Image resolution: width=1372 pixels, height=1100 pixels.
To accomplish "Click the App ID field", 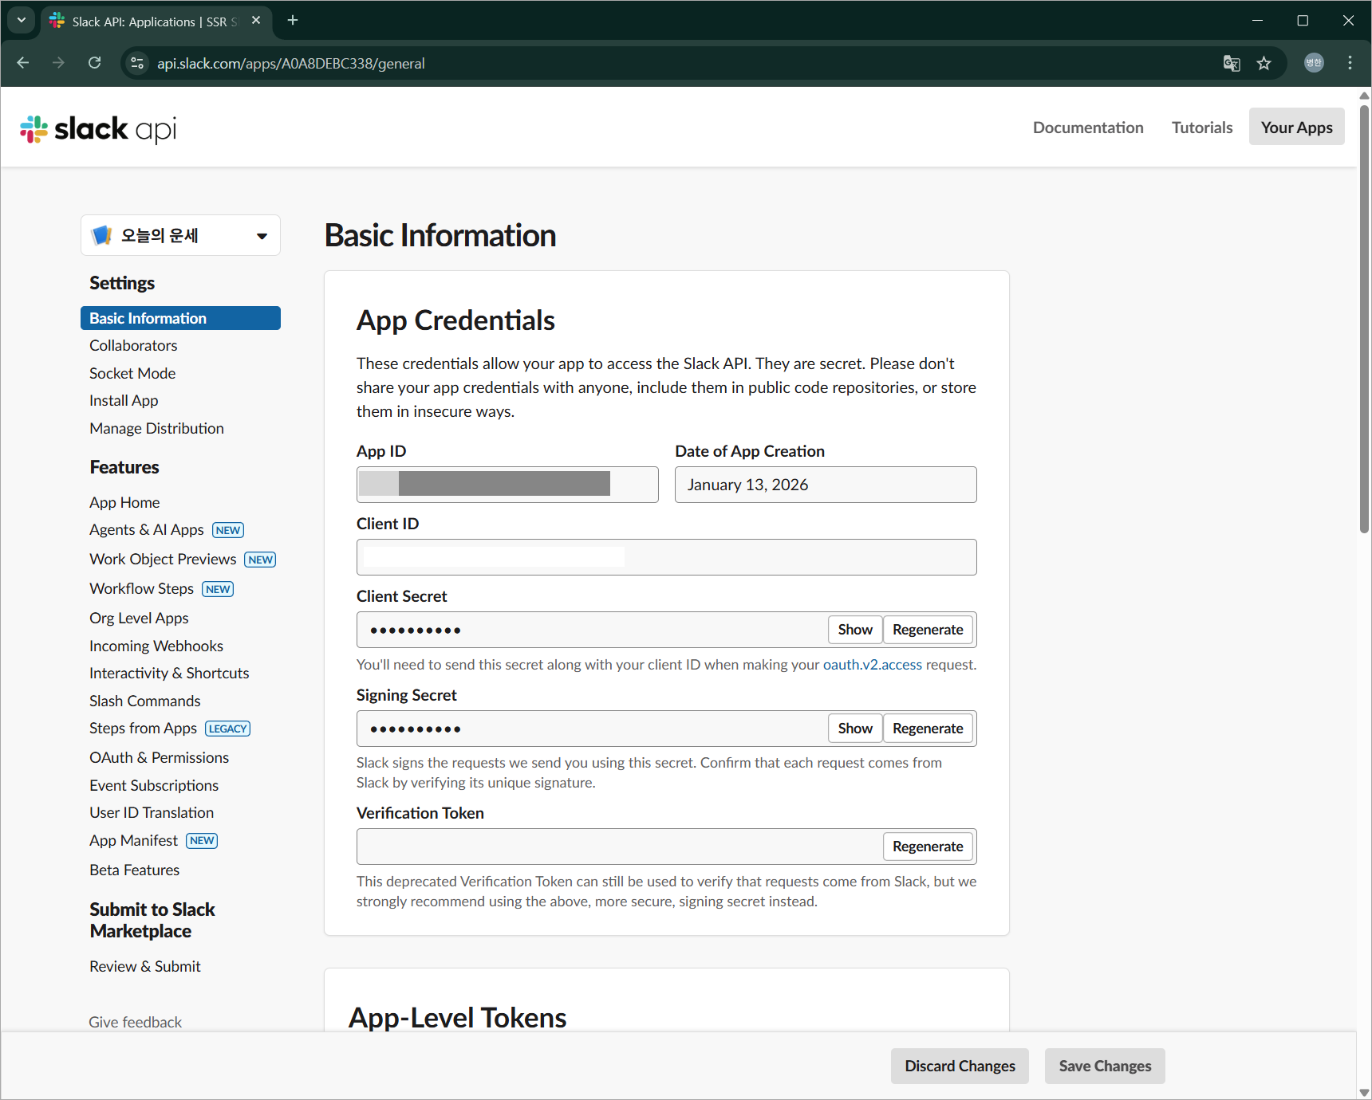I will tap(507, 485).
